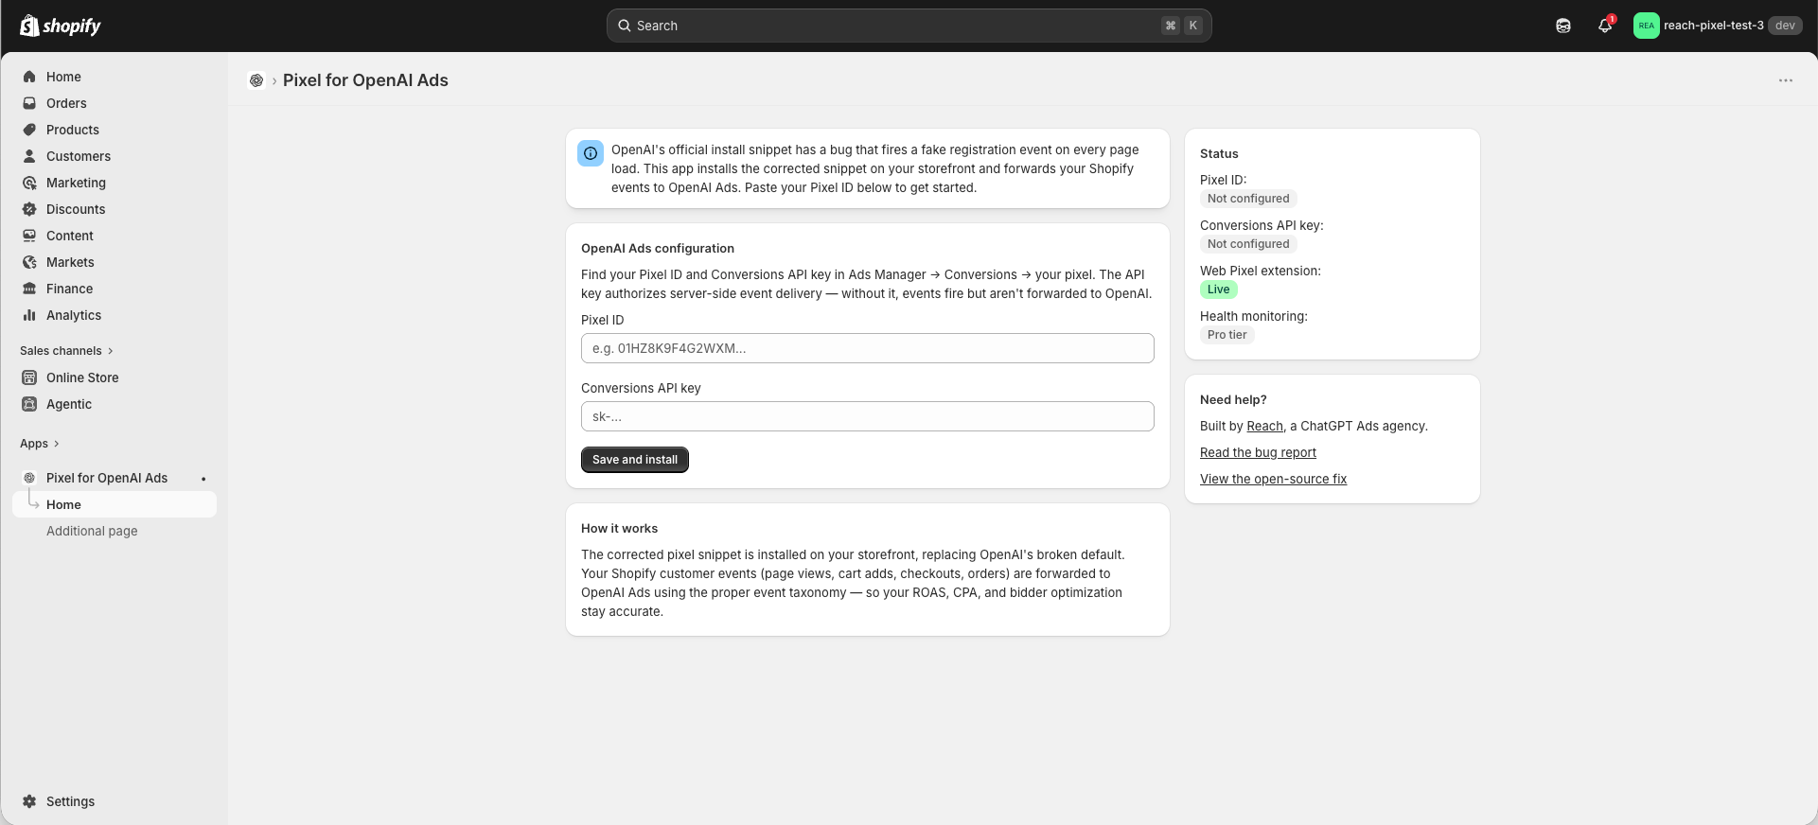1818x825 pixels.
Task: Open the Online Store channel
Action: click(82, 377)
